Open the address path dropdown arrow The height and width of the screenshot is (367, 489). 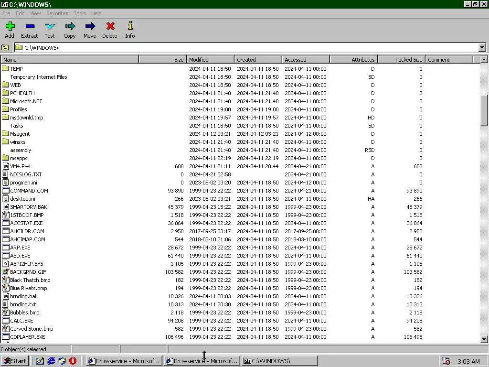(482, 47)
